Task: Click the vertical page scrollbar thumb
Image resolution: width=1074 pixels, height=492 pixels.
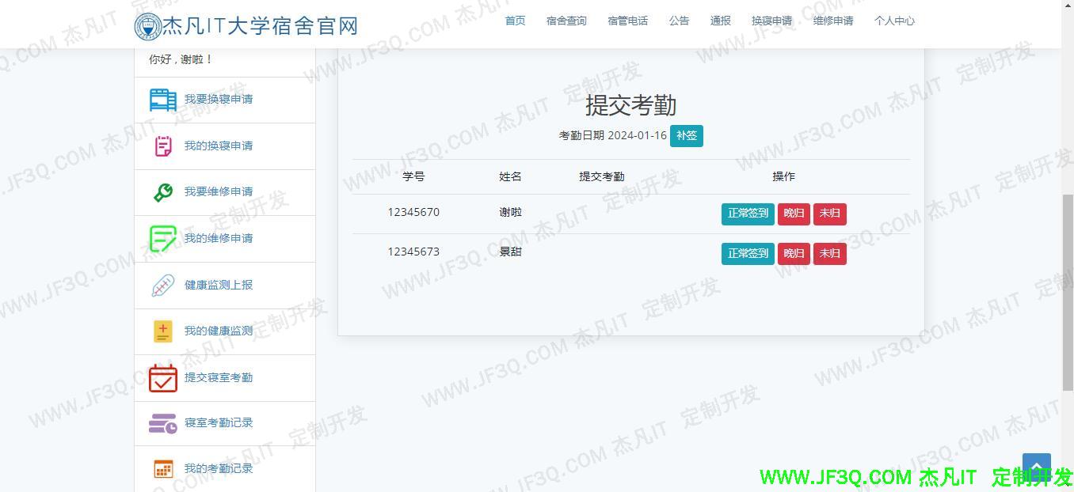Action: pos(1067,291)
